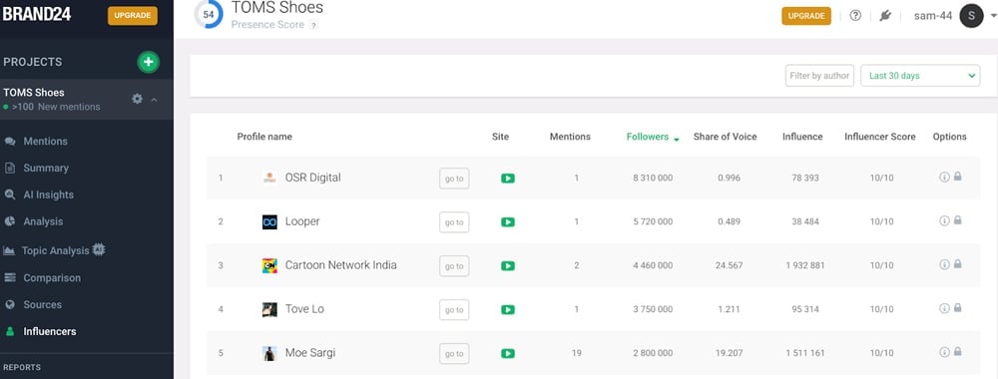The image size is (998, 379).
Task: Open the Mentions section
Action: point(45,142)
